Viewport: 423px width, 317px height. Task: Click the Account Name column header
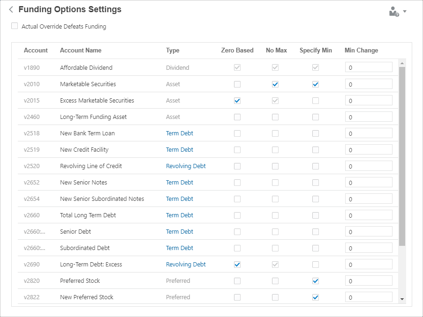81,50
